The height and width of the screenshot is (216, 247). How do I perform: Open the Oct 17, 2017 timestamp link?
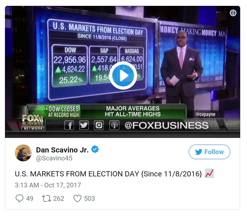pyautogui.click(x=48, y=185)
